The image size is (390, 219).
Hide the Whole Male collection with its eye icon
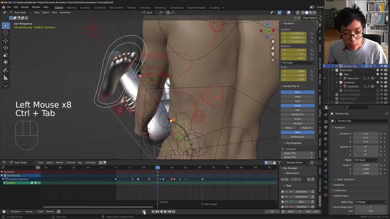(x=381, y=70)
